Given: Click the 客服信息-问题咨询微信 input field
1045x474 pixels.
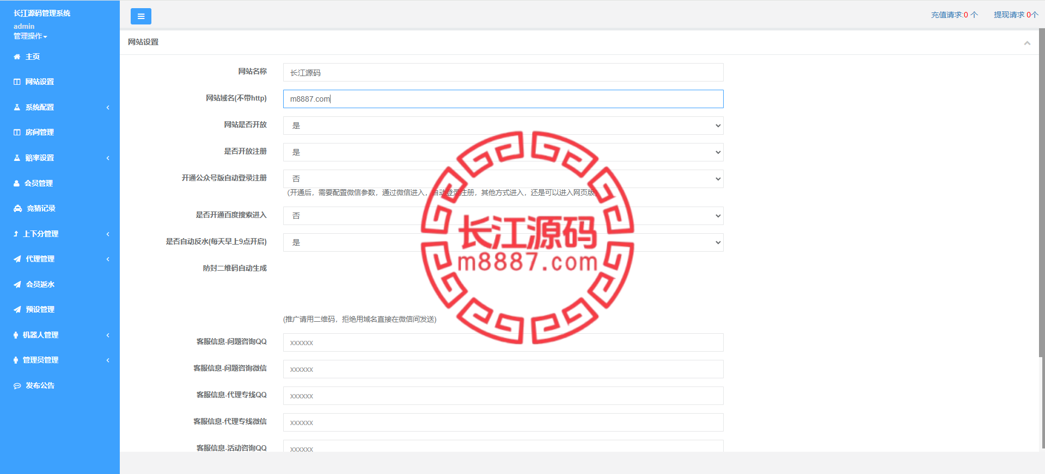Looking at the screenshot, I should pos(503,369).
